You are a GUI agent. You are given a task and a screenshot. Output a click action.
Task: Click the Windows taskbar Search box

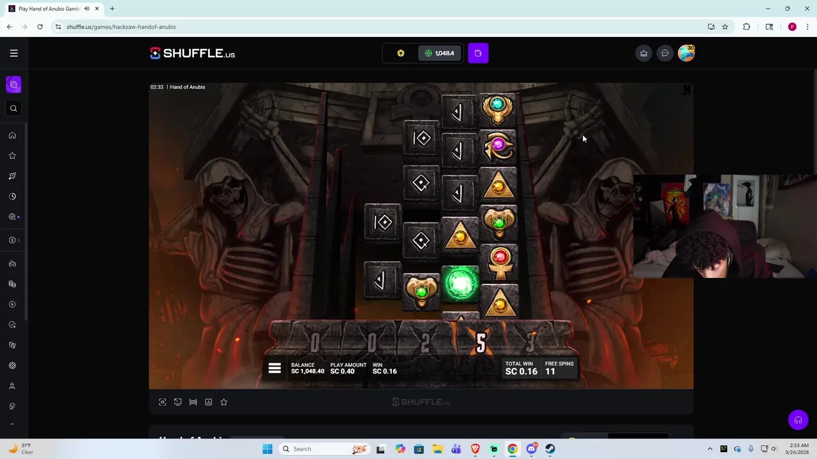pyautogui.click(x=326, y=449)
